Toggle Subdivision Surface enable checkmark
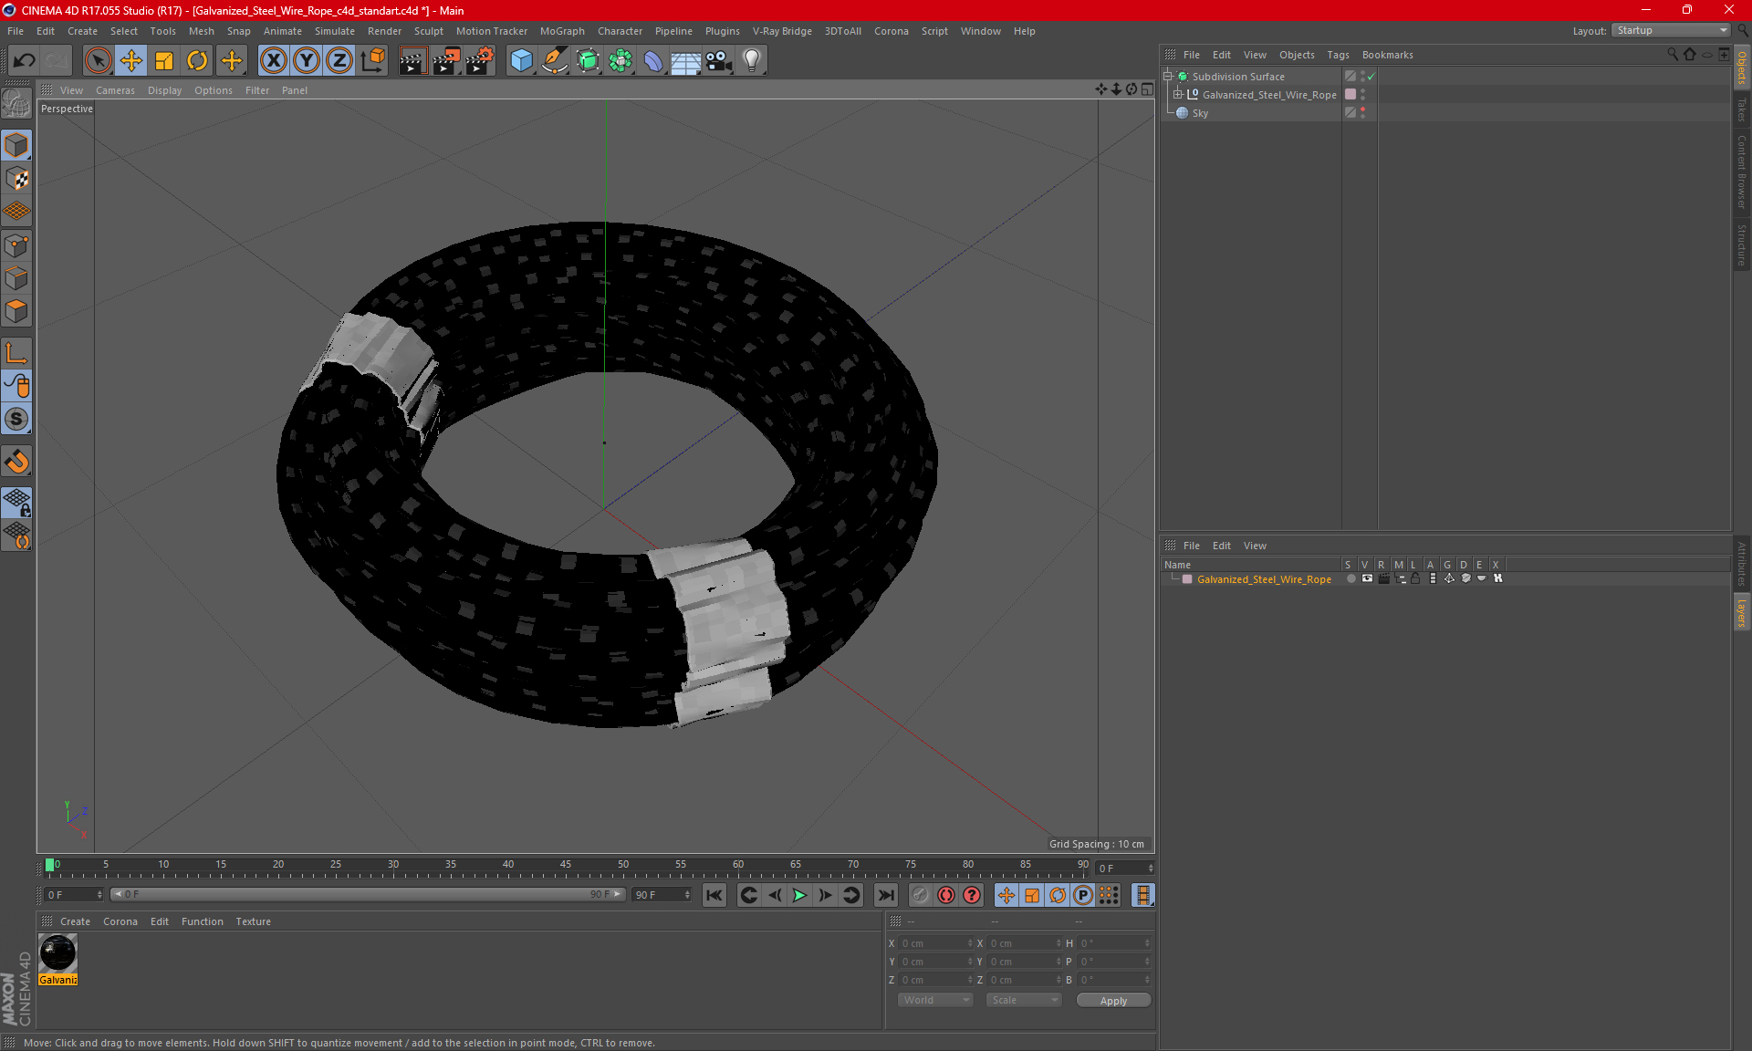The height and width of the screenshot is (1051, 1752). pyautogui.click(x=1371, y=77)
